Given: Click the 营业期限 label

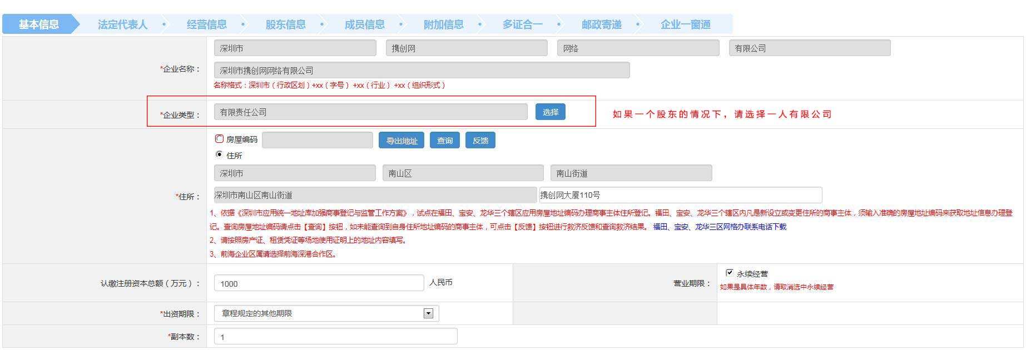Looking at the screenshot, I should click(692, 283).
